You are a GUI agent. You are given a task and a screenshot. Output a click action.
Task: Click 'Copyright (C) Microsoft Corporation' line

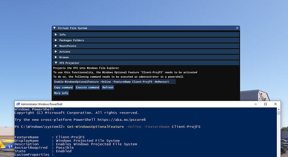coord(77,113)
